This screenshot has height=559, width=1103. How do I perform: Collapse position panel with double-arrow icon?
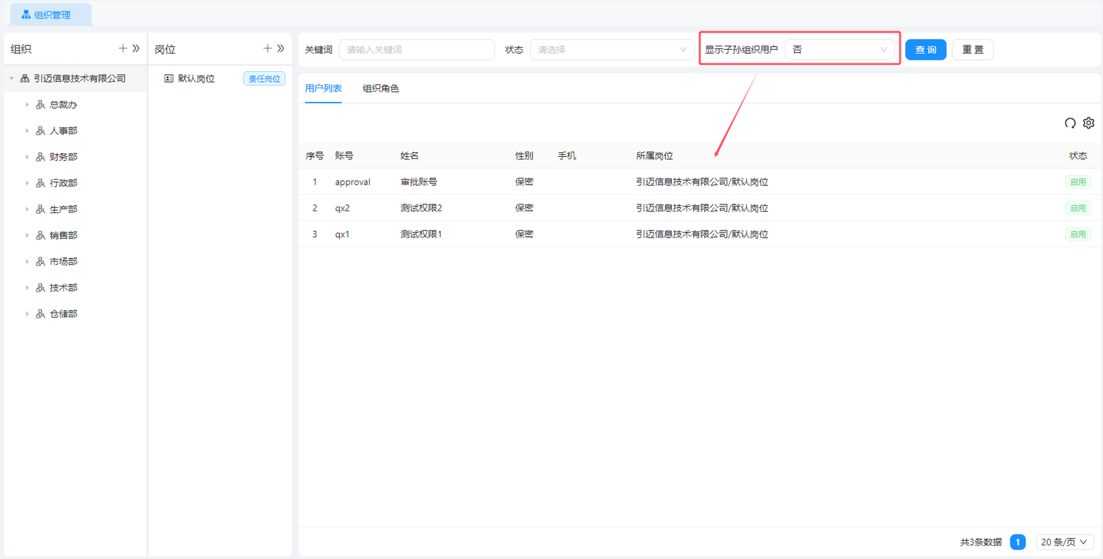coord(281,49)
